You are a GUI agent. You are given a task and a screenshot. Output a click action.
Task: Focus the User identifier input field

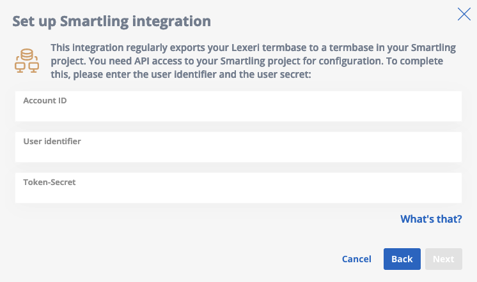[x=238, y=147]
